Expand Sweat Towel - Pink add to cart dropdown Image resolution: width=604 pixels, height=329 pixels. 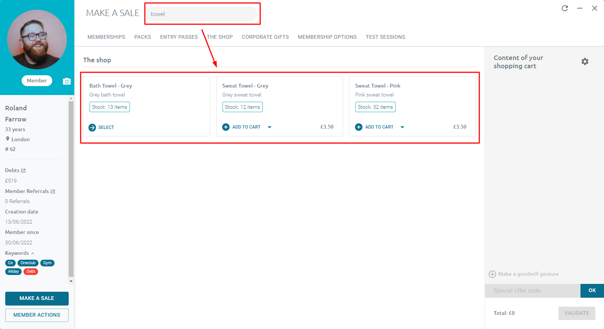tap(402, 127)
